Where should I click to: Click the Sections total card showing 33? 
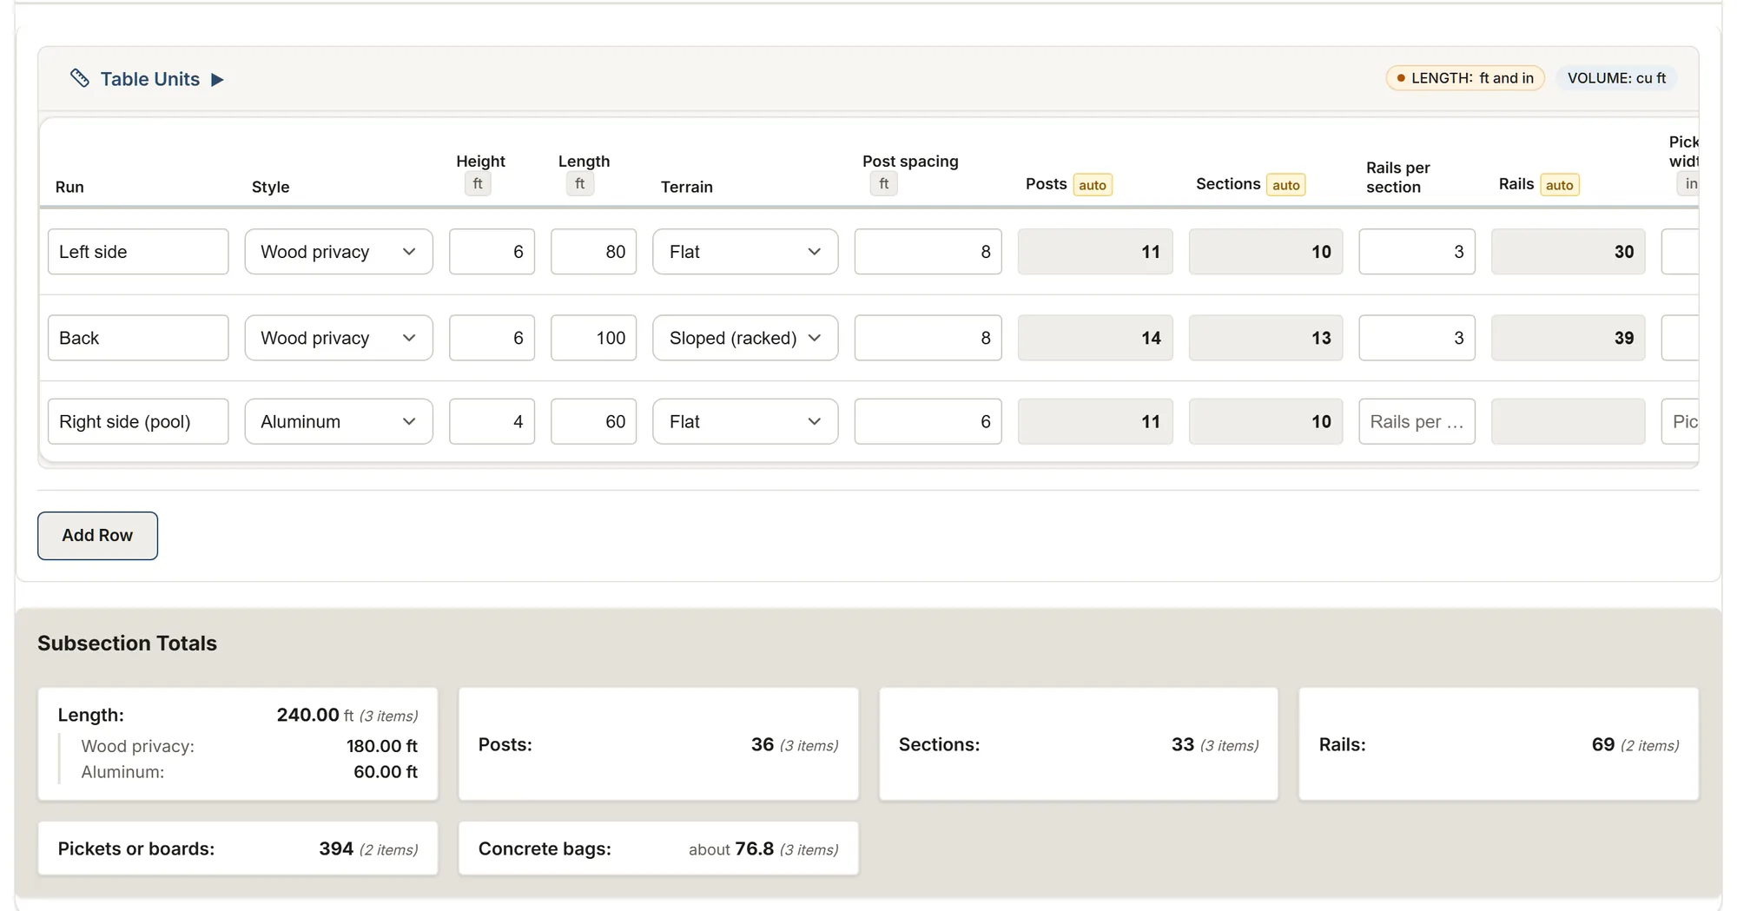1079,744
